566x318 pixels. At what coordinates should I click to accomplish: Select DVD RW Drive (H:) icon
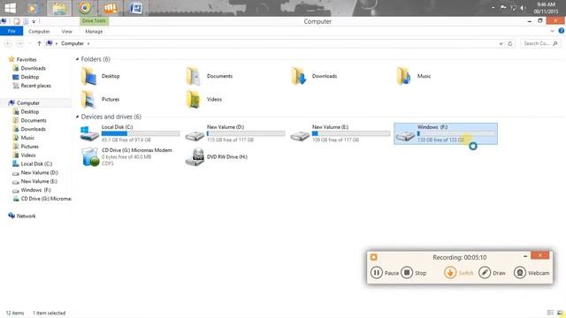click(195, 157)
